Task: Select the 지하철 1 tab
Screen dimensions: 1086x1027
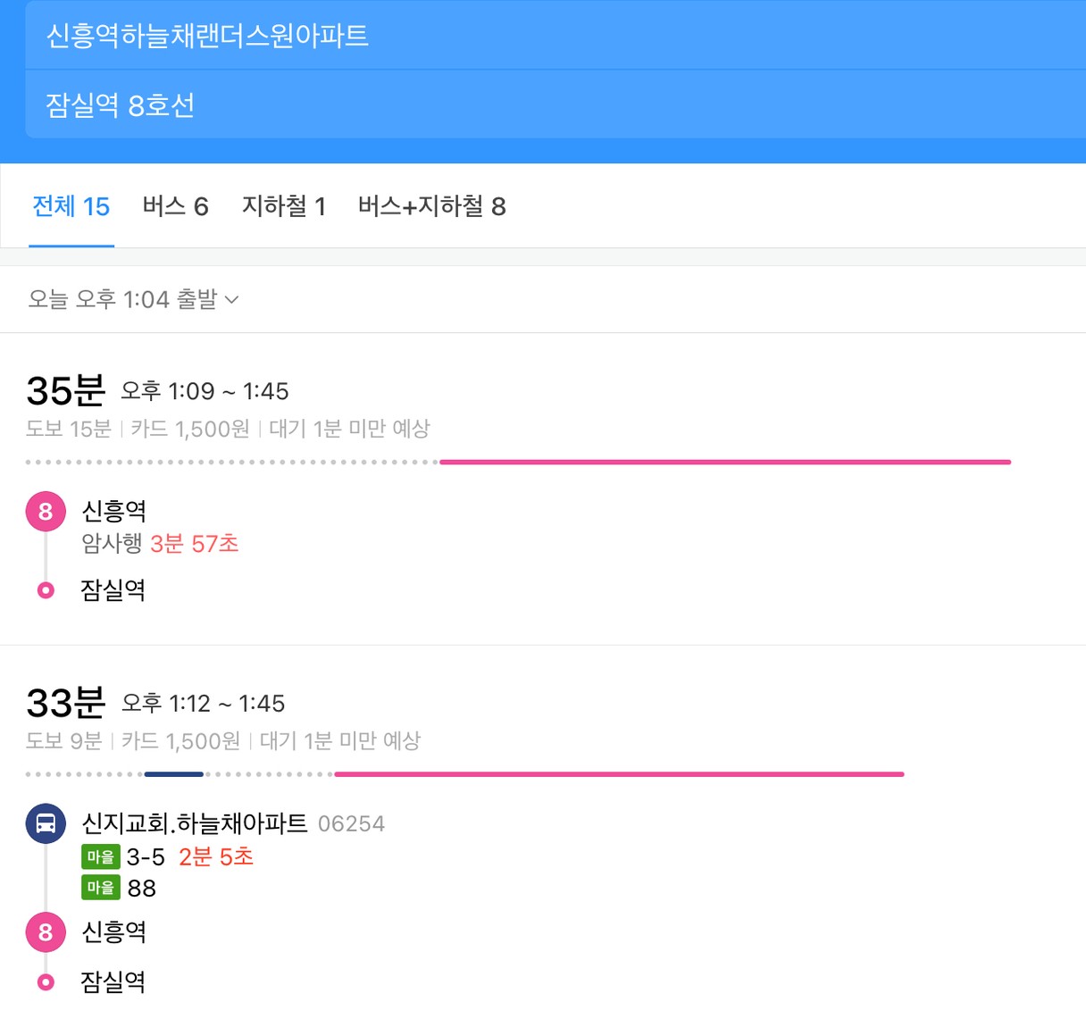Action: click(284, 206)
